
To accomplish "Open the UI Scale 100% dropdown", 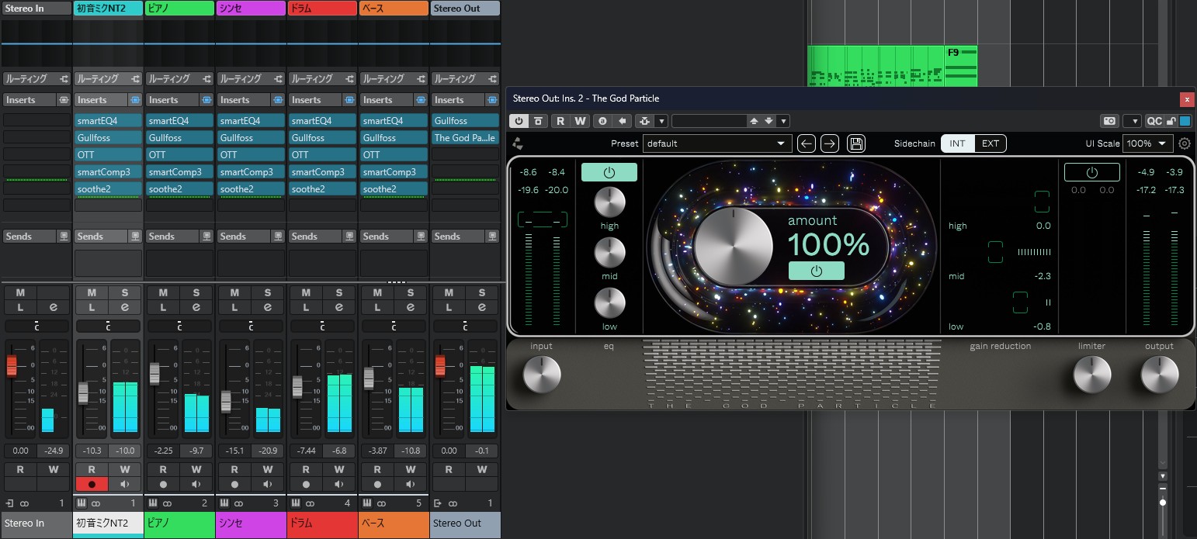I will [1148, 143].
